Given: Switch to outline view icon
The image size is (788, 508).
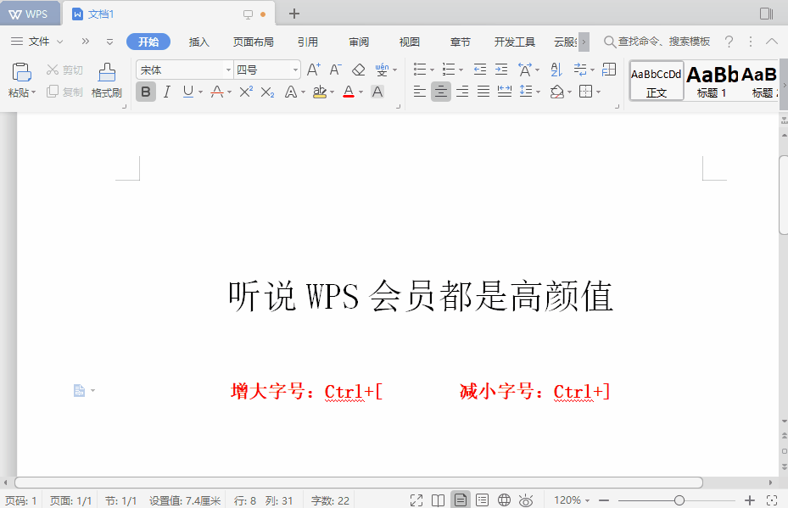Looking at the screenshot, I should coord(482,500).
